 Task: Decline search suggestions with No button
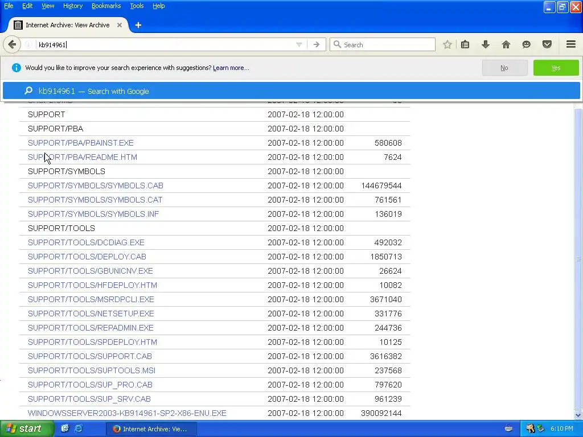coord(504,68)
